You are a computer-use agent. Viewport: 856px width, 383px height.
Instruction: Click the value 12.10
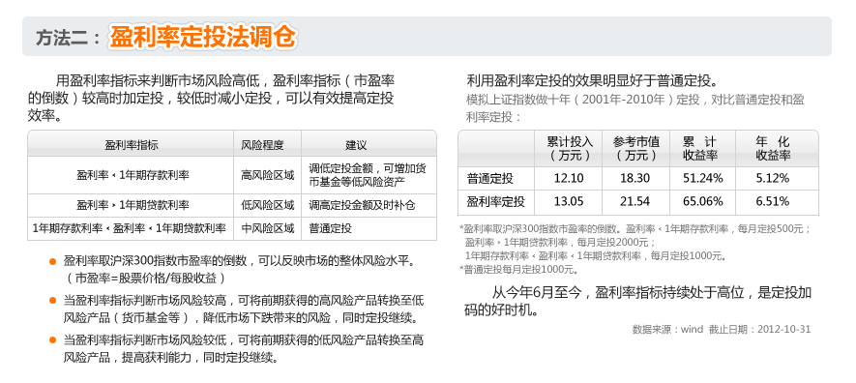click(x=569, y=178)
